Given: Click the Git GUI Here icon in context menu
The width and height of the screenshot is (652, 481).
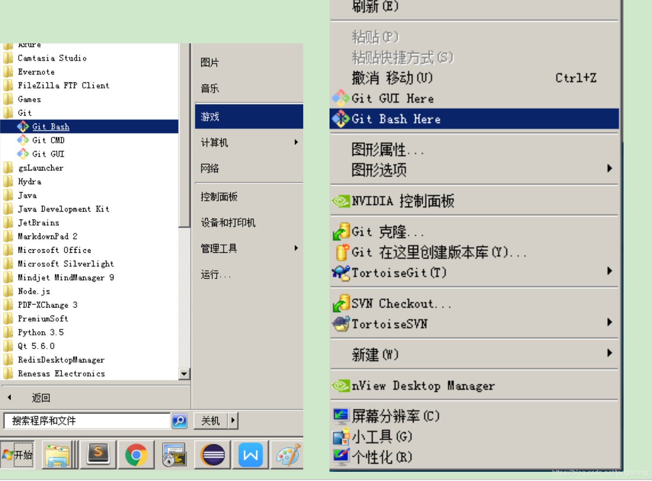Looking at the screenshot, I should click(x=340, y=98).
